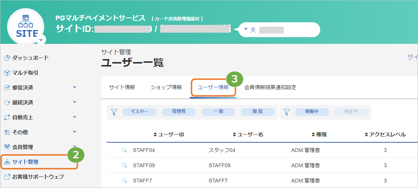Viewport: 418px width, 188px height.
Task: Switch to the ショップ情報 tab
Action: [166, 87]
